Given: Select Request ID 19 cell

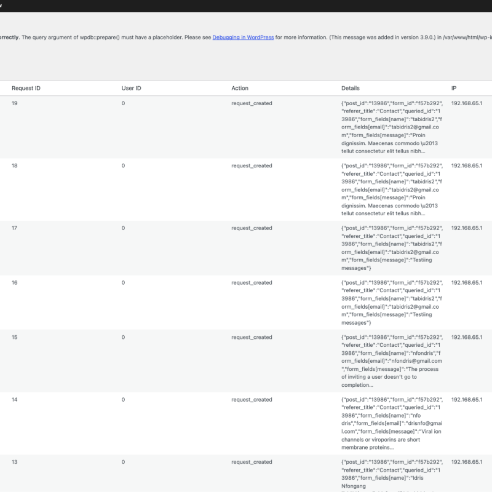Looking at the screenshot, I should pyautogui.click(x=14, y=103).
